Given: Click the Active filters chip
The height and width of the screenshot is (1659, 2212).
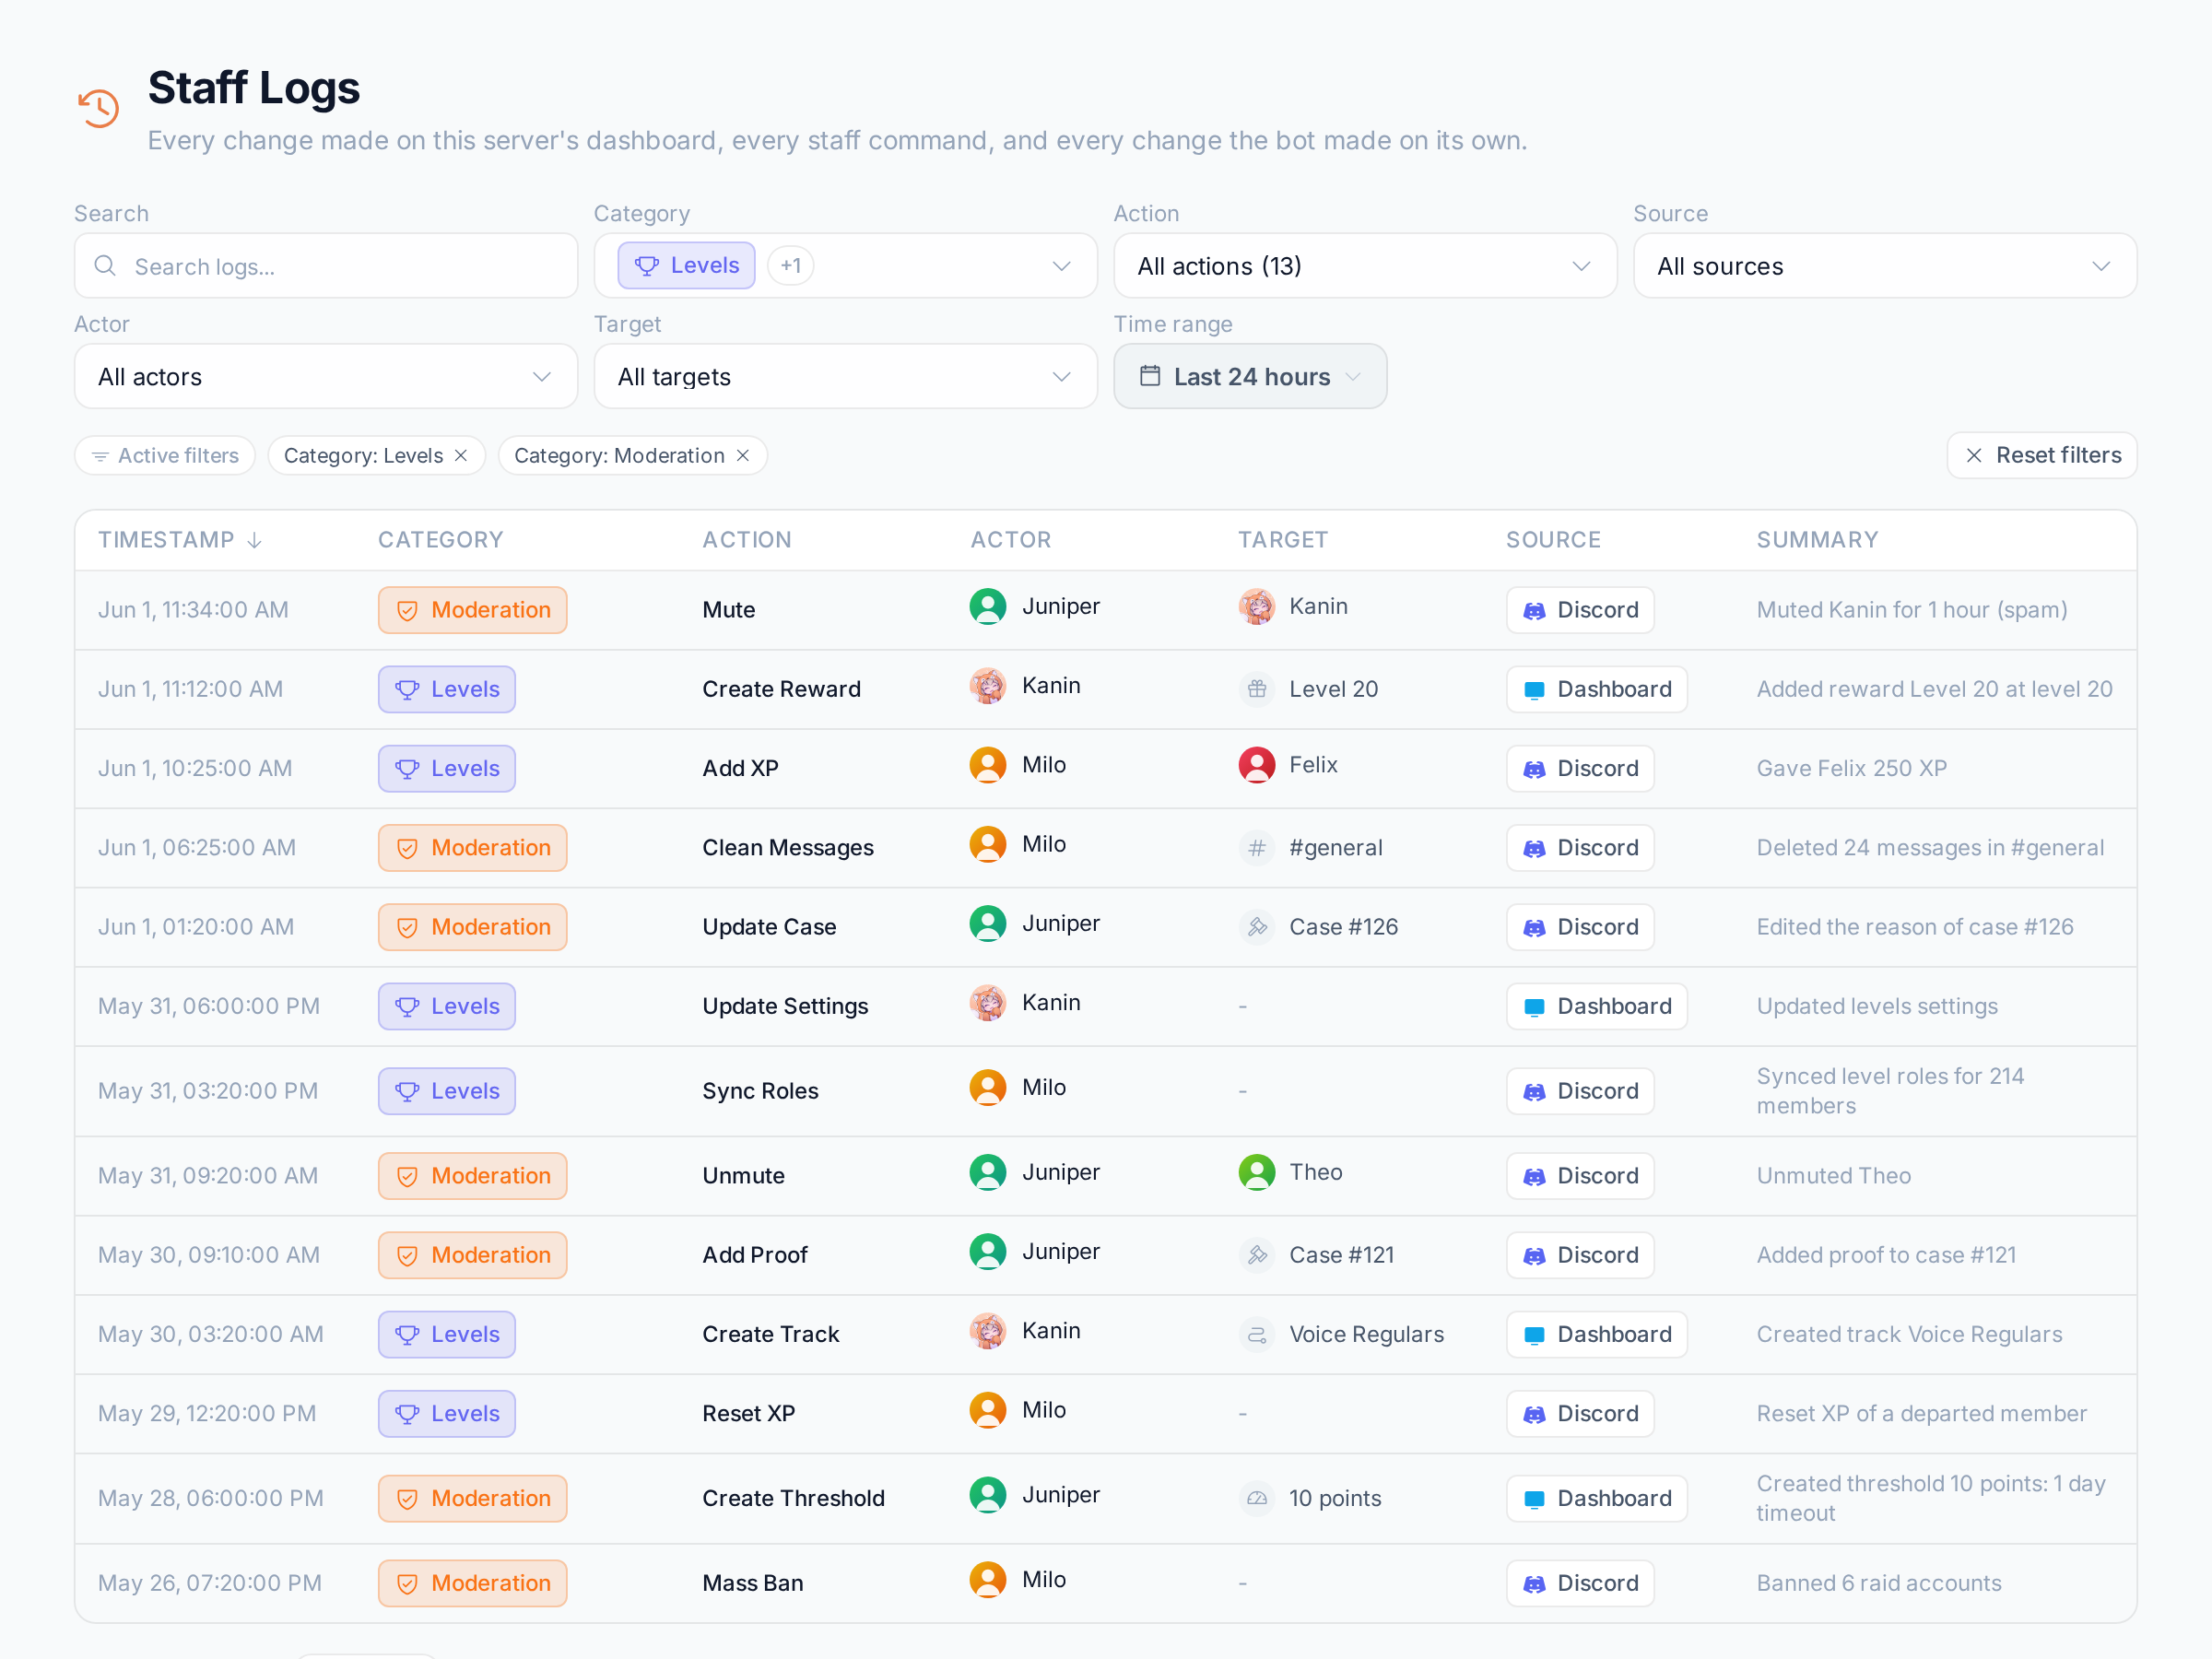Looking at the screenshot, I should 165,456.
